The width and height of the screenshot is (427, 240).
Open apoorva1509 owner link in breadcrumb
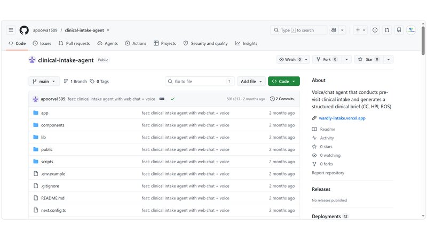pos(45,30)
